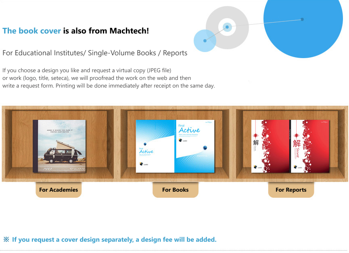Click the For Academies button
The image size is (349, 253).
coord(59,190)
